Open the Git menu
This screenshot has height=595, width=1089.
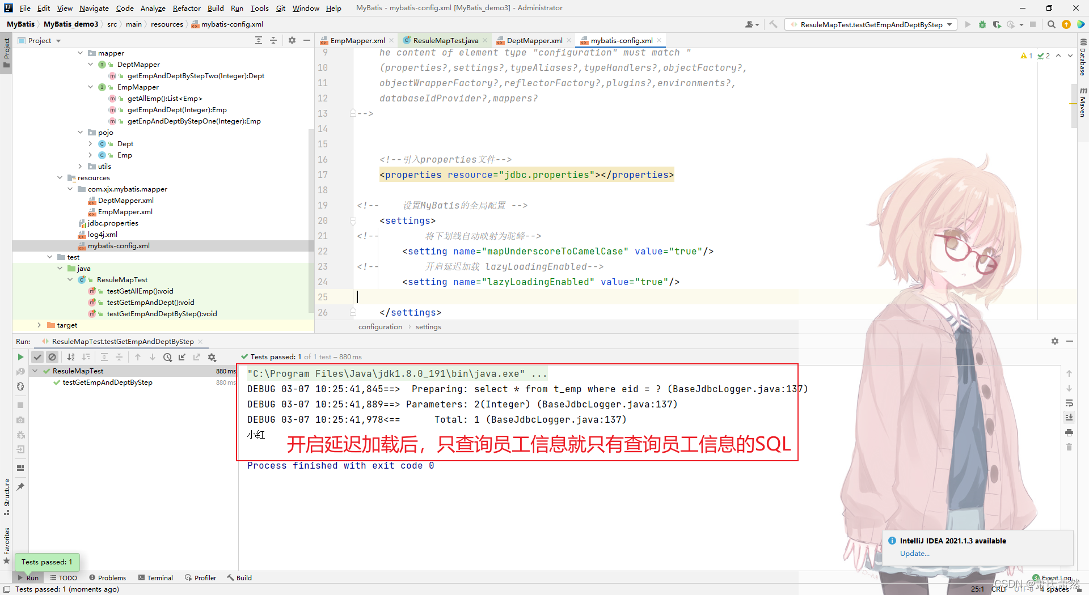click(281, 8)
